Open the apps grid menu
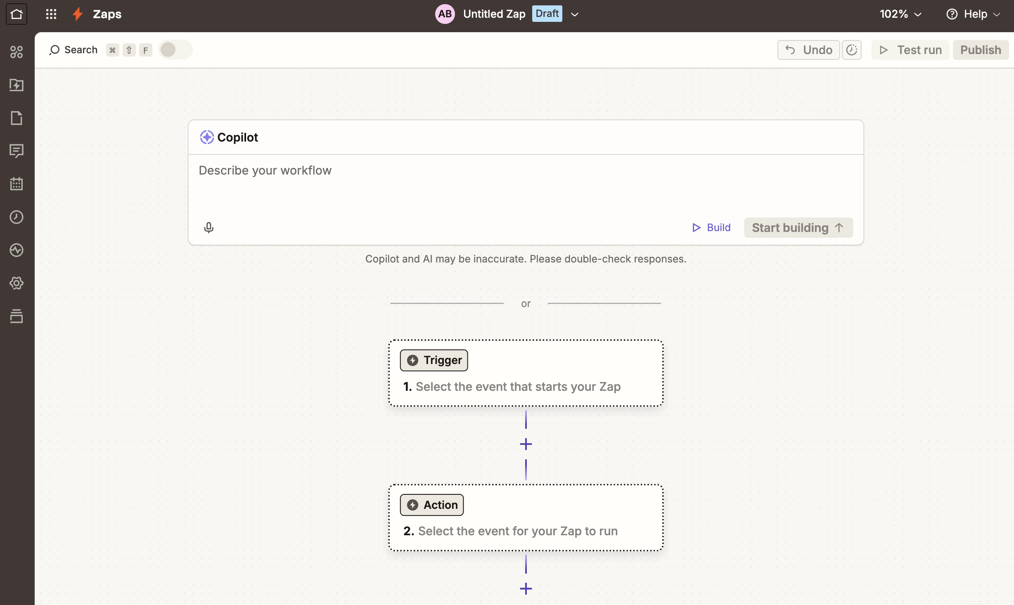This screenshot has height=605, width=1014. 51,14
